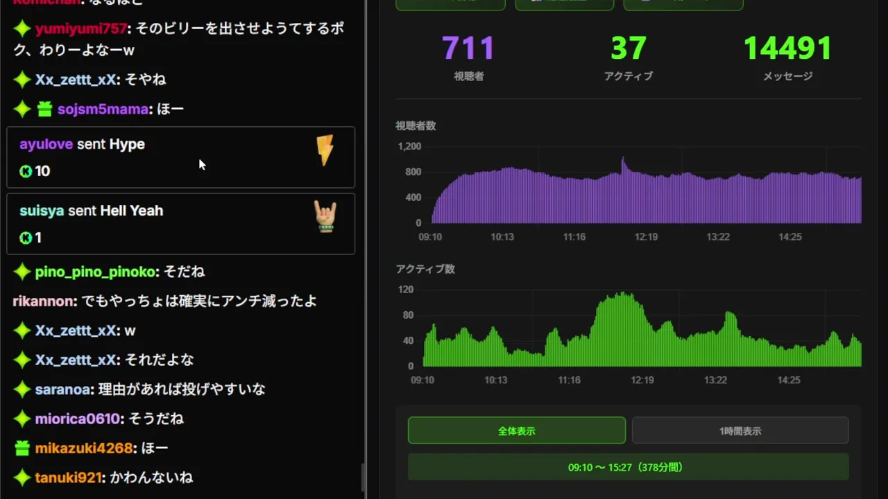This screenshot has height=499, width=888.
Task: Click the green coin icon in suisya's card
Action: (26, 238)
